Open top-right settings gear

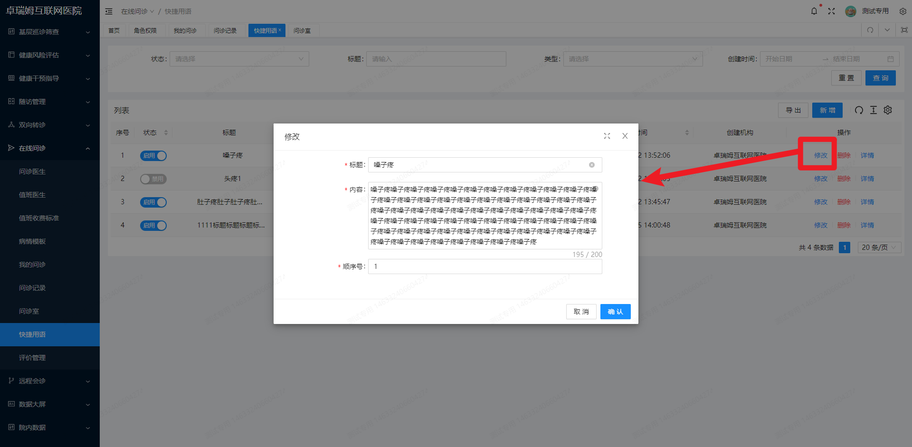pyautogui.click(x=902, y=11)
